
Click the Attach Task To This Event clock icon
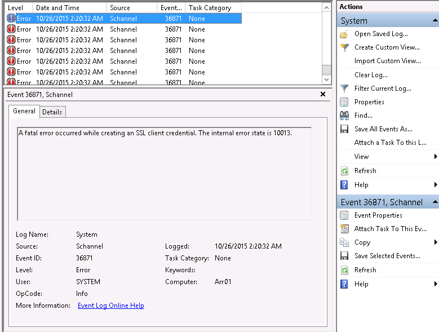344,229
